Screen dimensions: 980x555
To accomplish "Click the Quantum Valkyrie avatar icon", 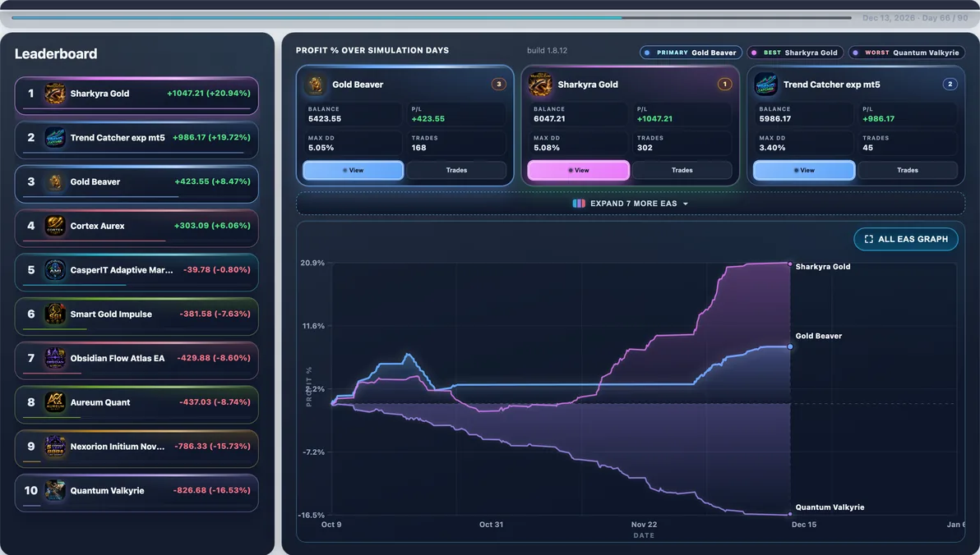I will point(55,491).
